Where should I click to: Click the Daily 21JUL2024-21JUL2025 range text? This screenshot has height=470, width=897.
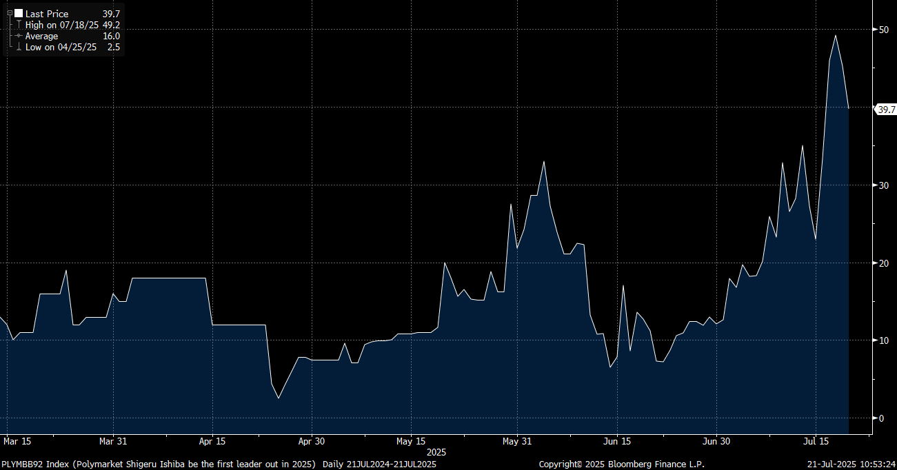[381, 464]
